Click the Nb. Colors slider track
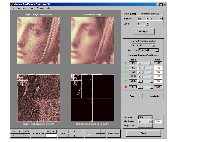 coord(145,122)
